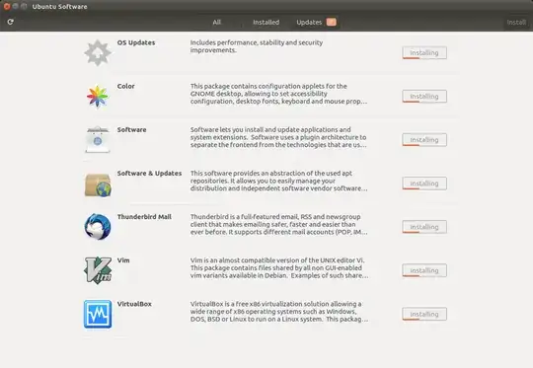Click the Installing button for Color
Viewport: 533px width, 368px height.
coord(424,96)
